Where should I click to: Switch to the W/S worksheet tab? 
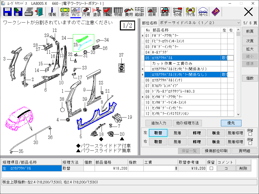(76, 12)
